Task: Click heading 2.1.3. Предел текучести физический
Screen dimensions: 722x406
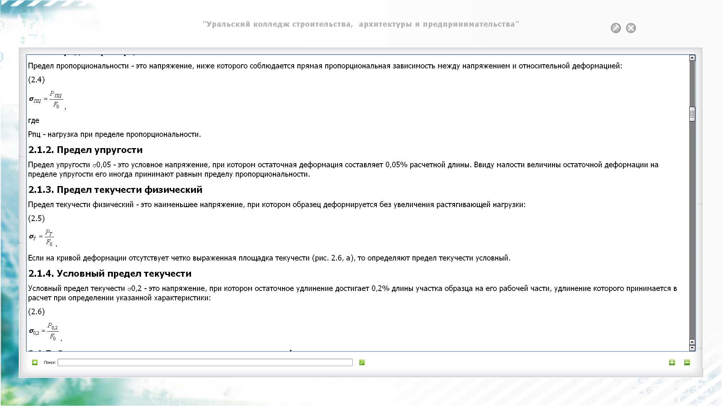Action: coord(115,190)
